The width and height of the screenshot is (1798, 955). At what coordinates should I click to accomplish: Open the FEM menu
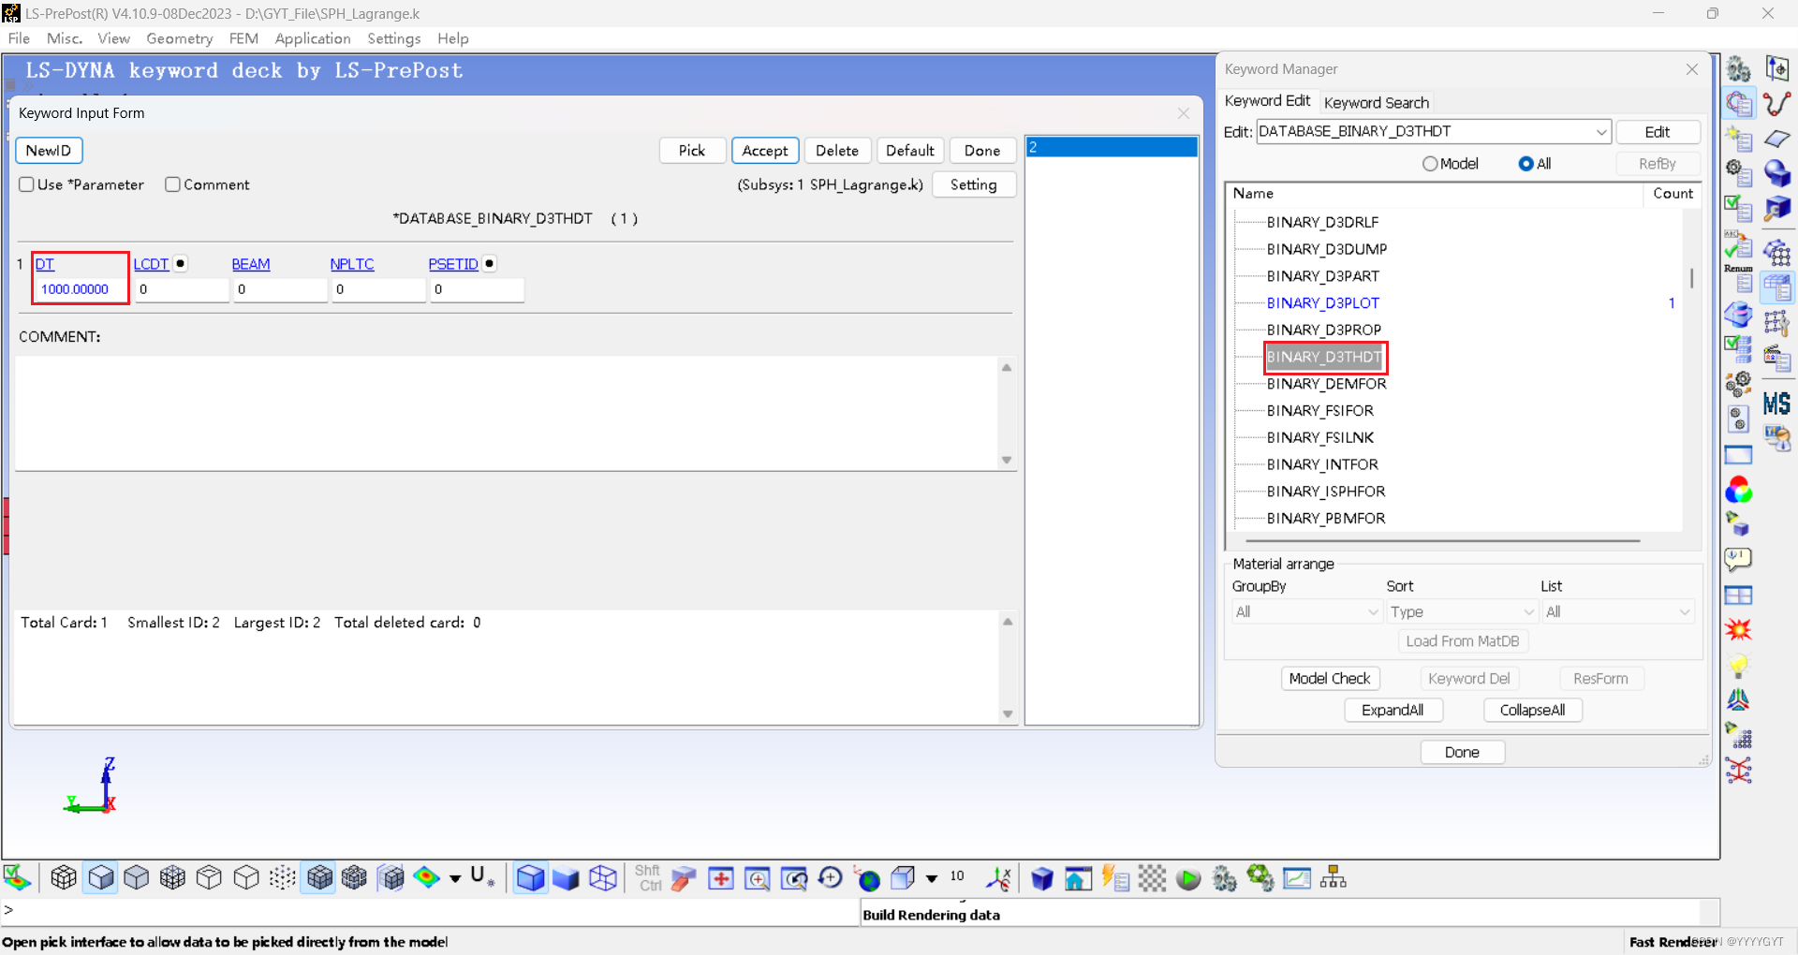click(x=243, y=38)
